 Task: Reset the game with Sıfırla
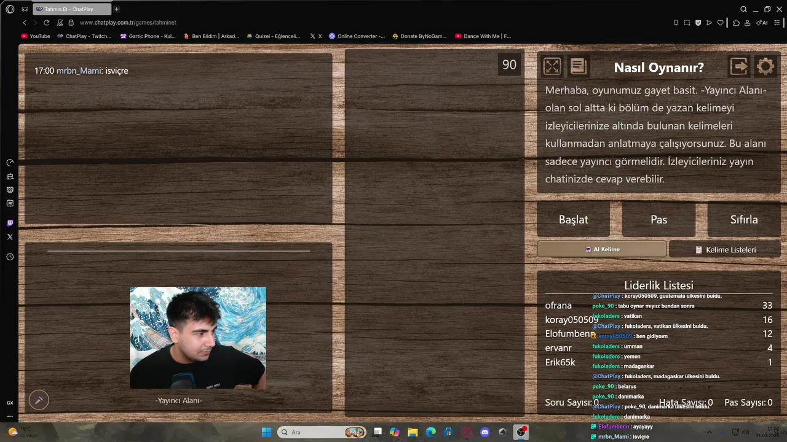coord(744,219)
